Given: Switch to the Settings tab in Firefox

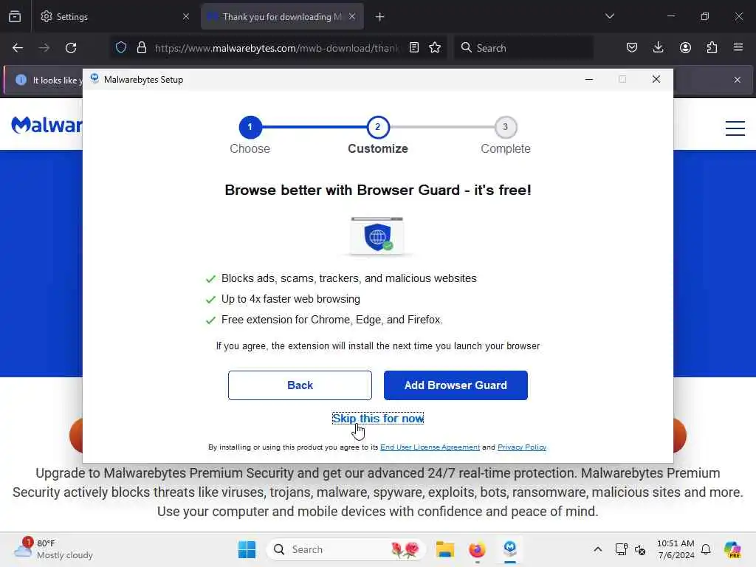Looking at the screenshot, I should 114,16.
